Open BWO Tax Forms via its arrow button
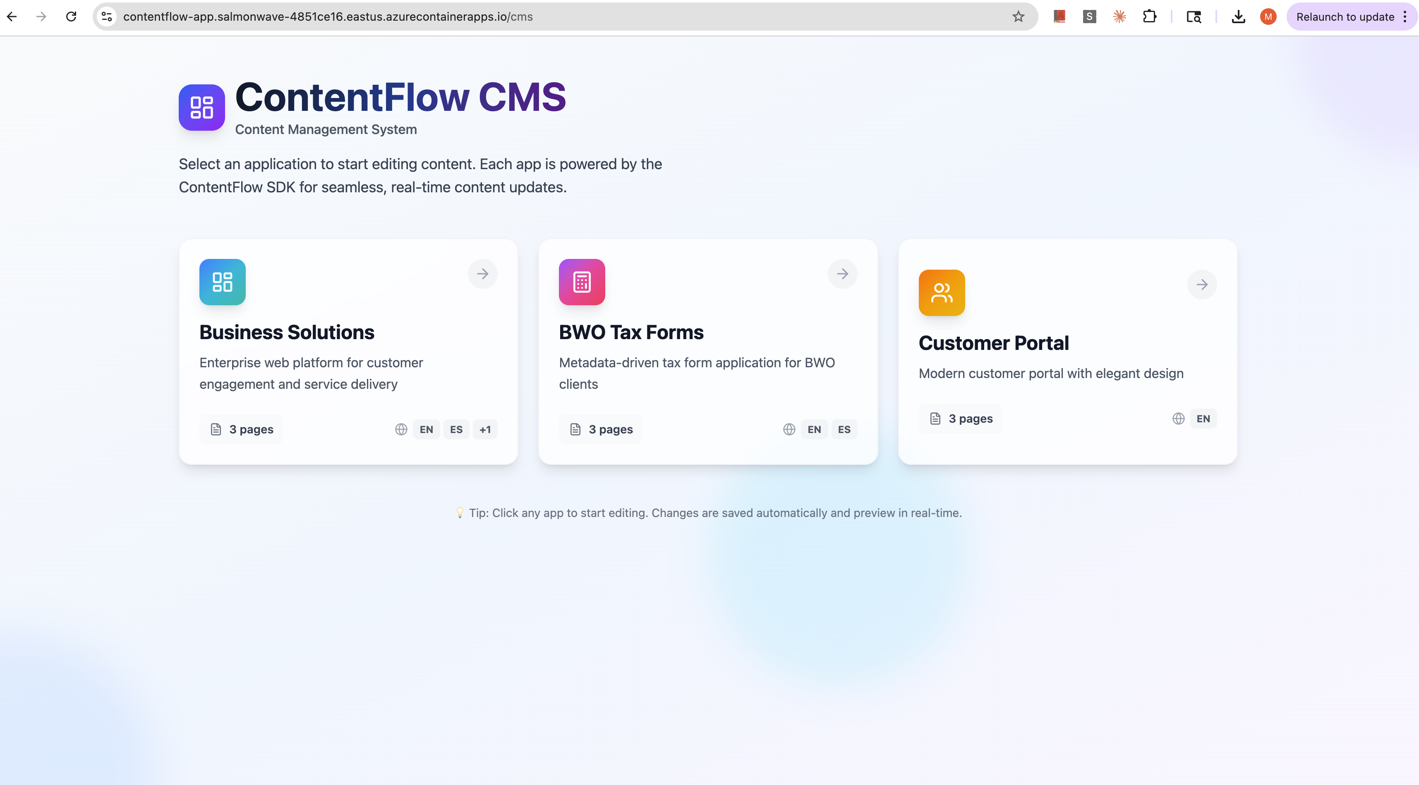The width and height of the screenshot is (1419, 785). [842, 274]
